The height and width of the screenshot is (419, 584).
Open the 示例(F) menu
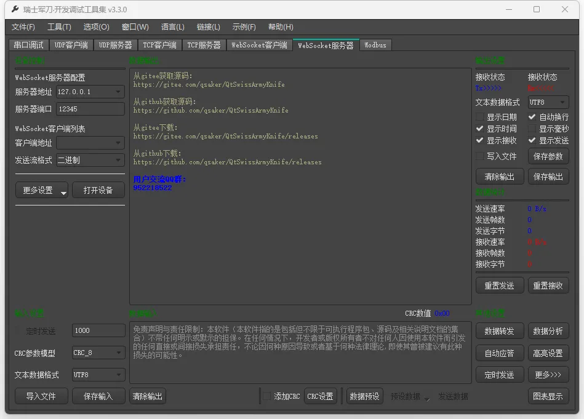pos(244,27)
